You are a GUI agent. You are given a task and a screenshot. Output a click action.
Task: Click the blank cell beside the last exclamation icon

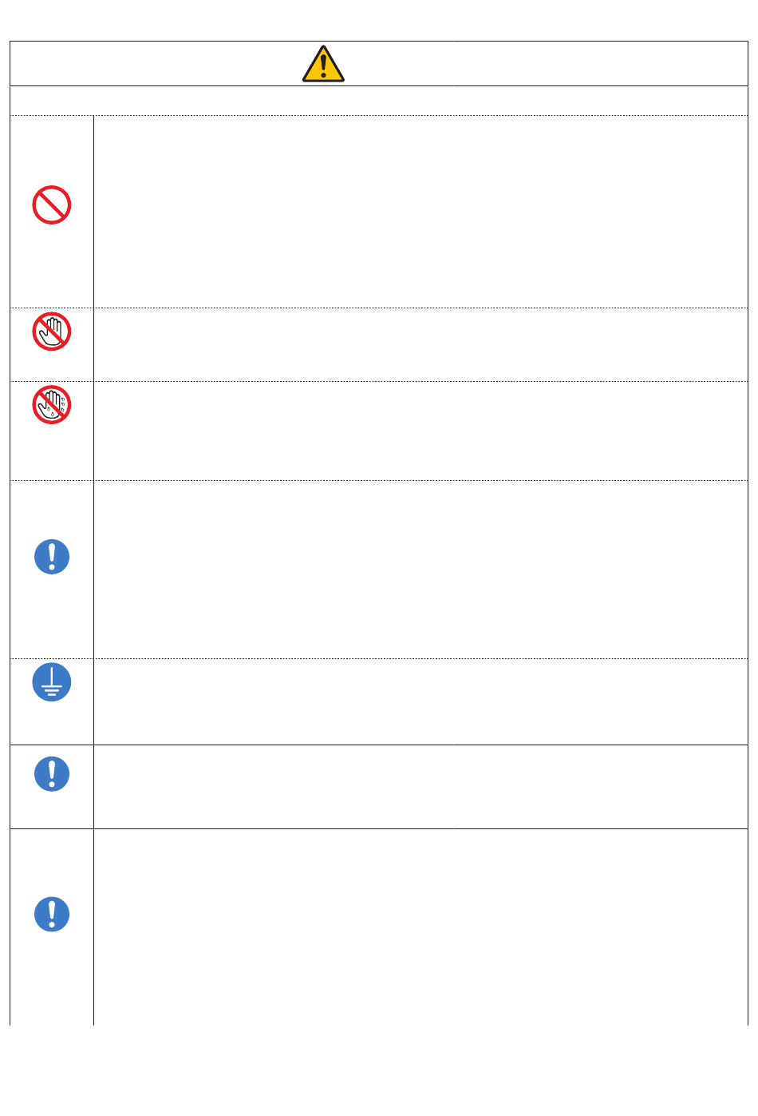click(x=420, y=927)
